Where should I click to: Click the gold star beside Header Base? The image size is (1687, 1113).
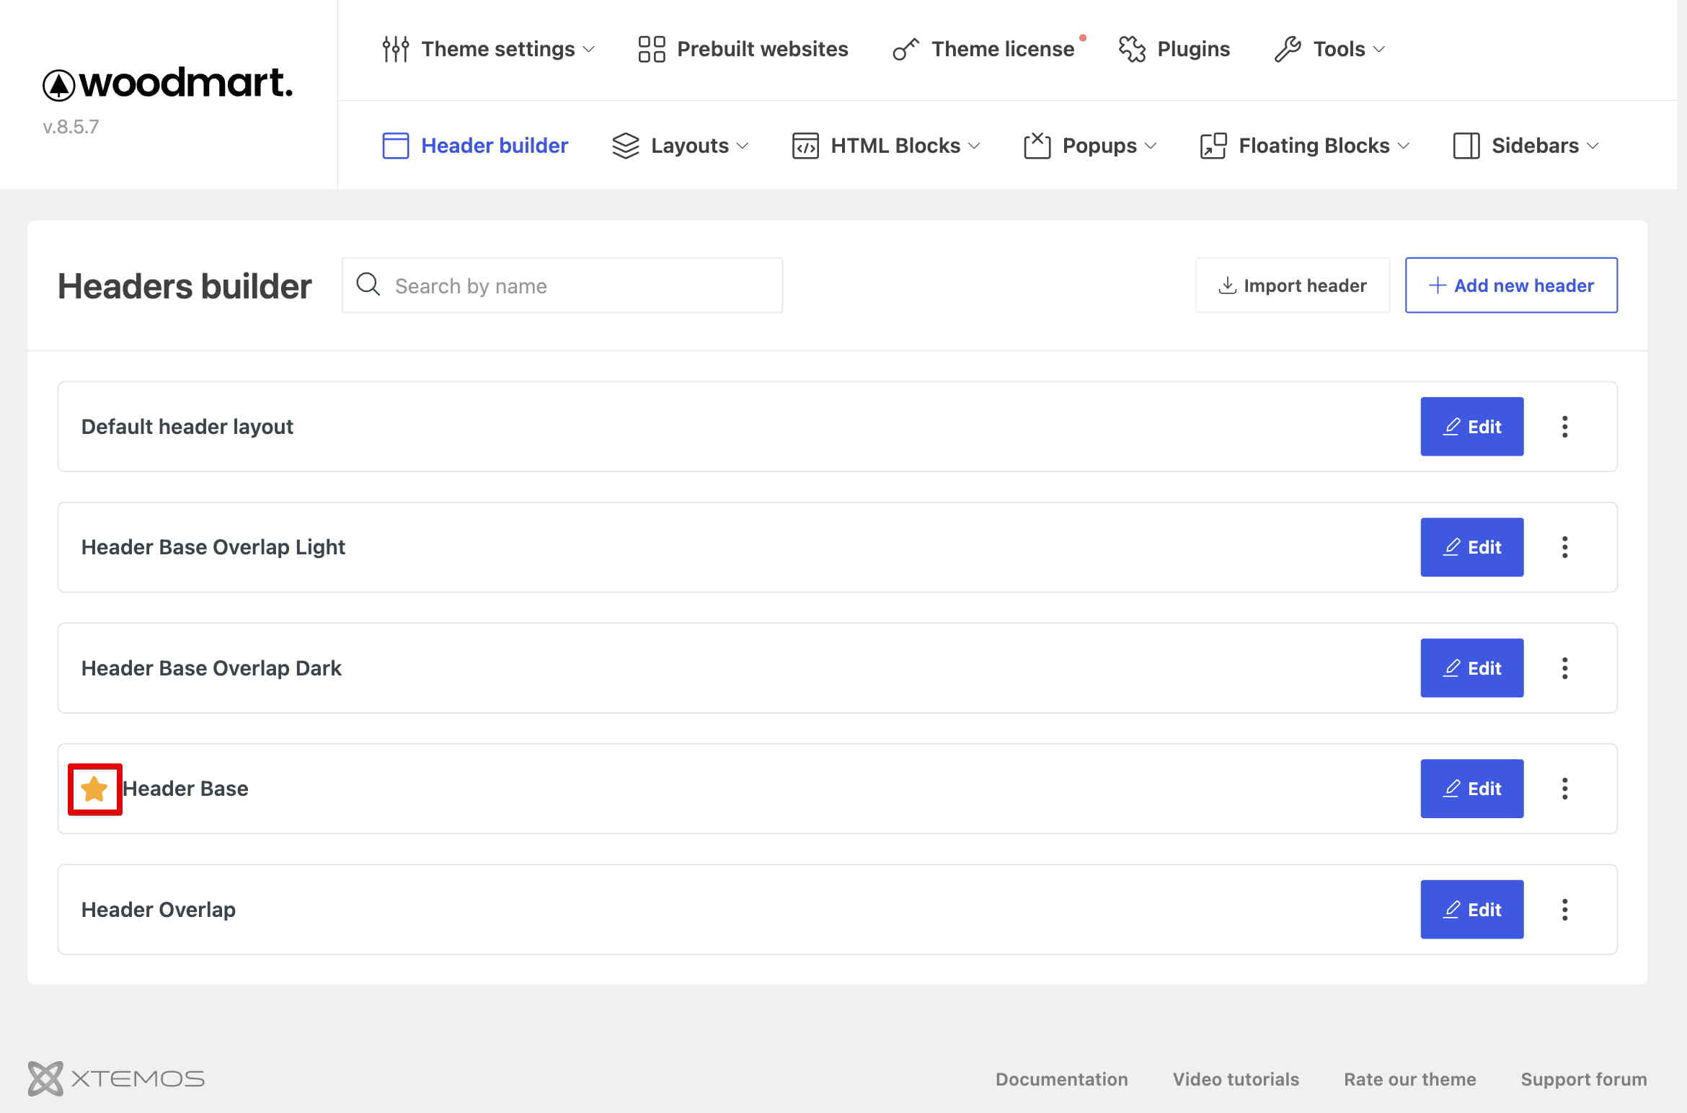pos(94,789)
